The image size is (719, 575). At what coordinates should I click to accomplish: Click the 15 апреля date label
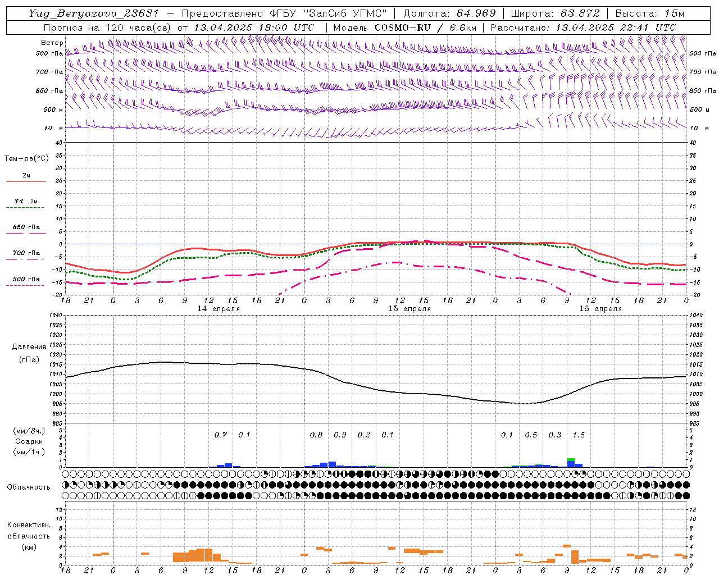tap(409, 309)
